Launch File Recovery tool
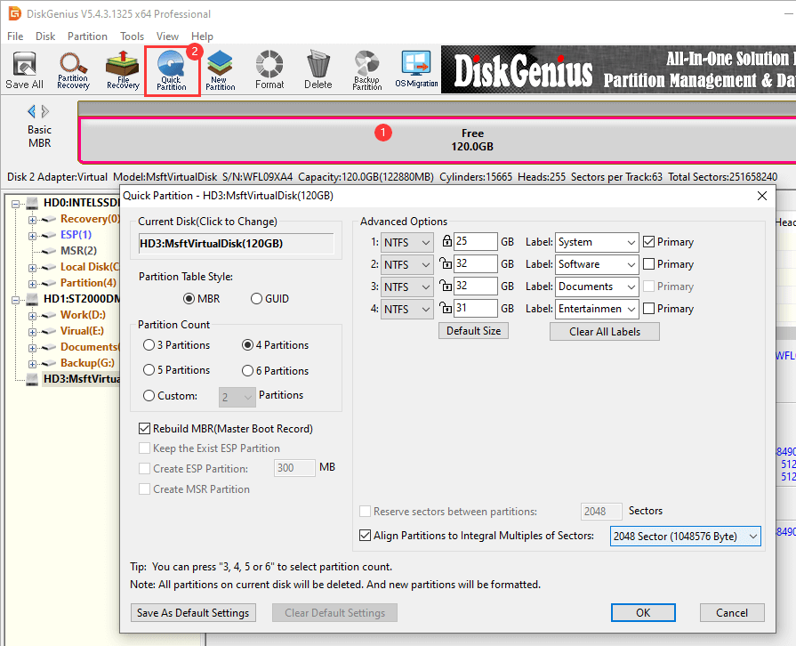The height and width of the screenshot is (646, 796). click(x=123, y=69)
